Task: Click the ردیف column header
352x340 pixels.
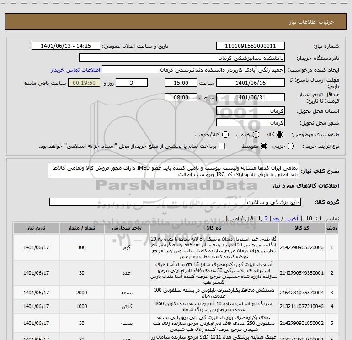Action: click(x=332, y=228)
